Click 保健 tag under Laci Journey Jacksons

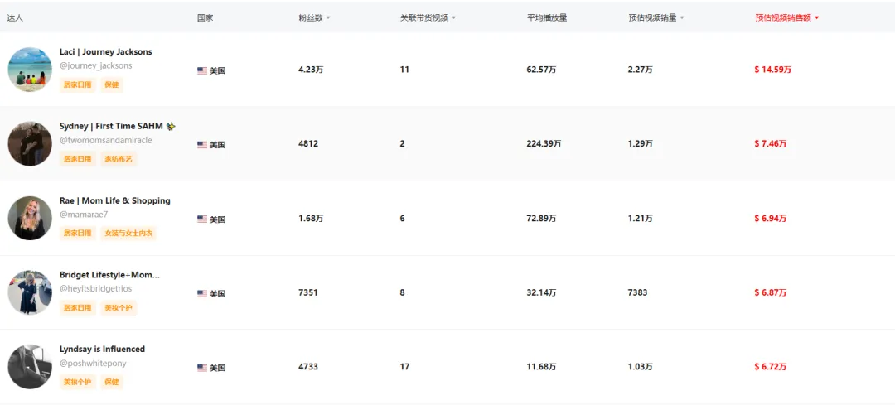[x=112, y=84]
